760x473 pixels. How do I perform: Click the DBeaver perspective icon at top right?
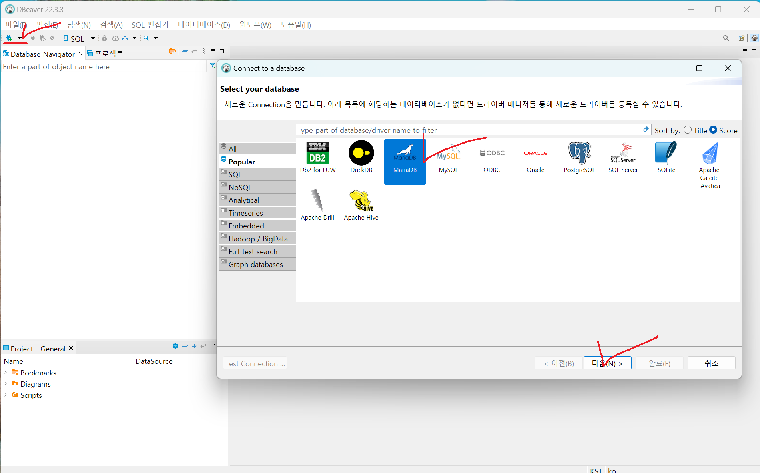point(754,38)
